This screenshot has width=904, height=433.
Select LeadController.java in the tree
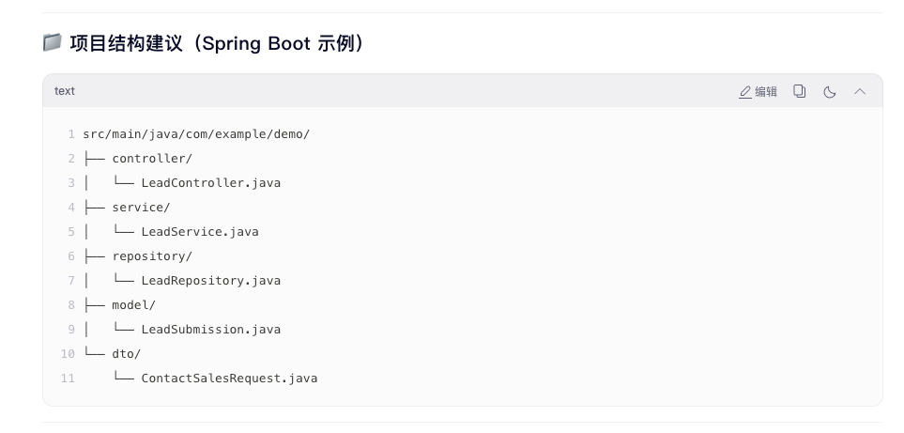pyautogui.click(x=210, y=183)
